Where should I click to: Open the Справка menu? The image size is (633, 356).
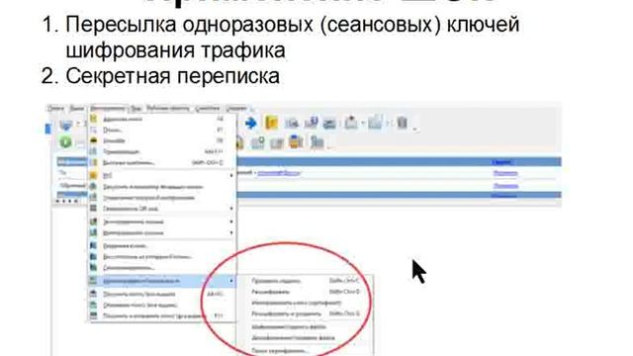tap(235, 109)
